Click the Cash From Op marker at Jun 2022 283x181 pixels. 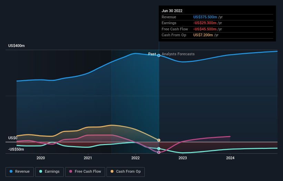click(x=159, y=140)
